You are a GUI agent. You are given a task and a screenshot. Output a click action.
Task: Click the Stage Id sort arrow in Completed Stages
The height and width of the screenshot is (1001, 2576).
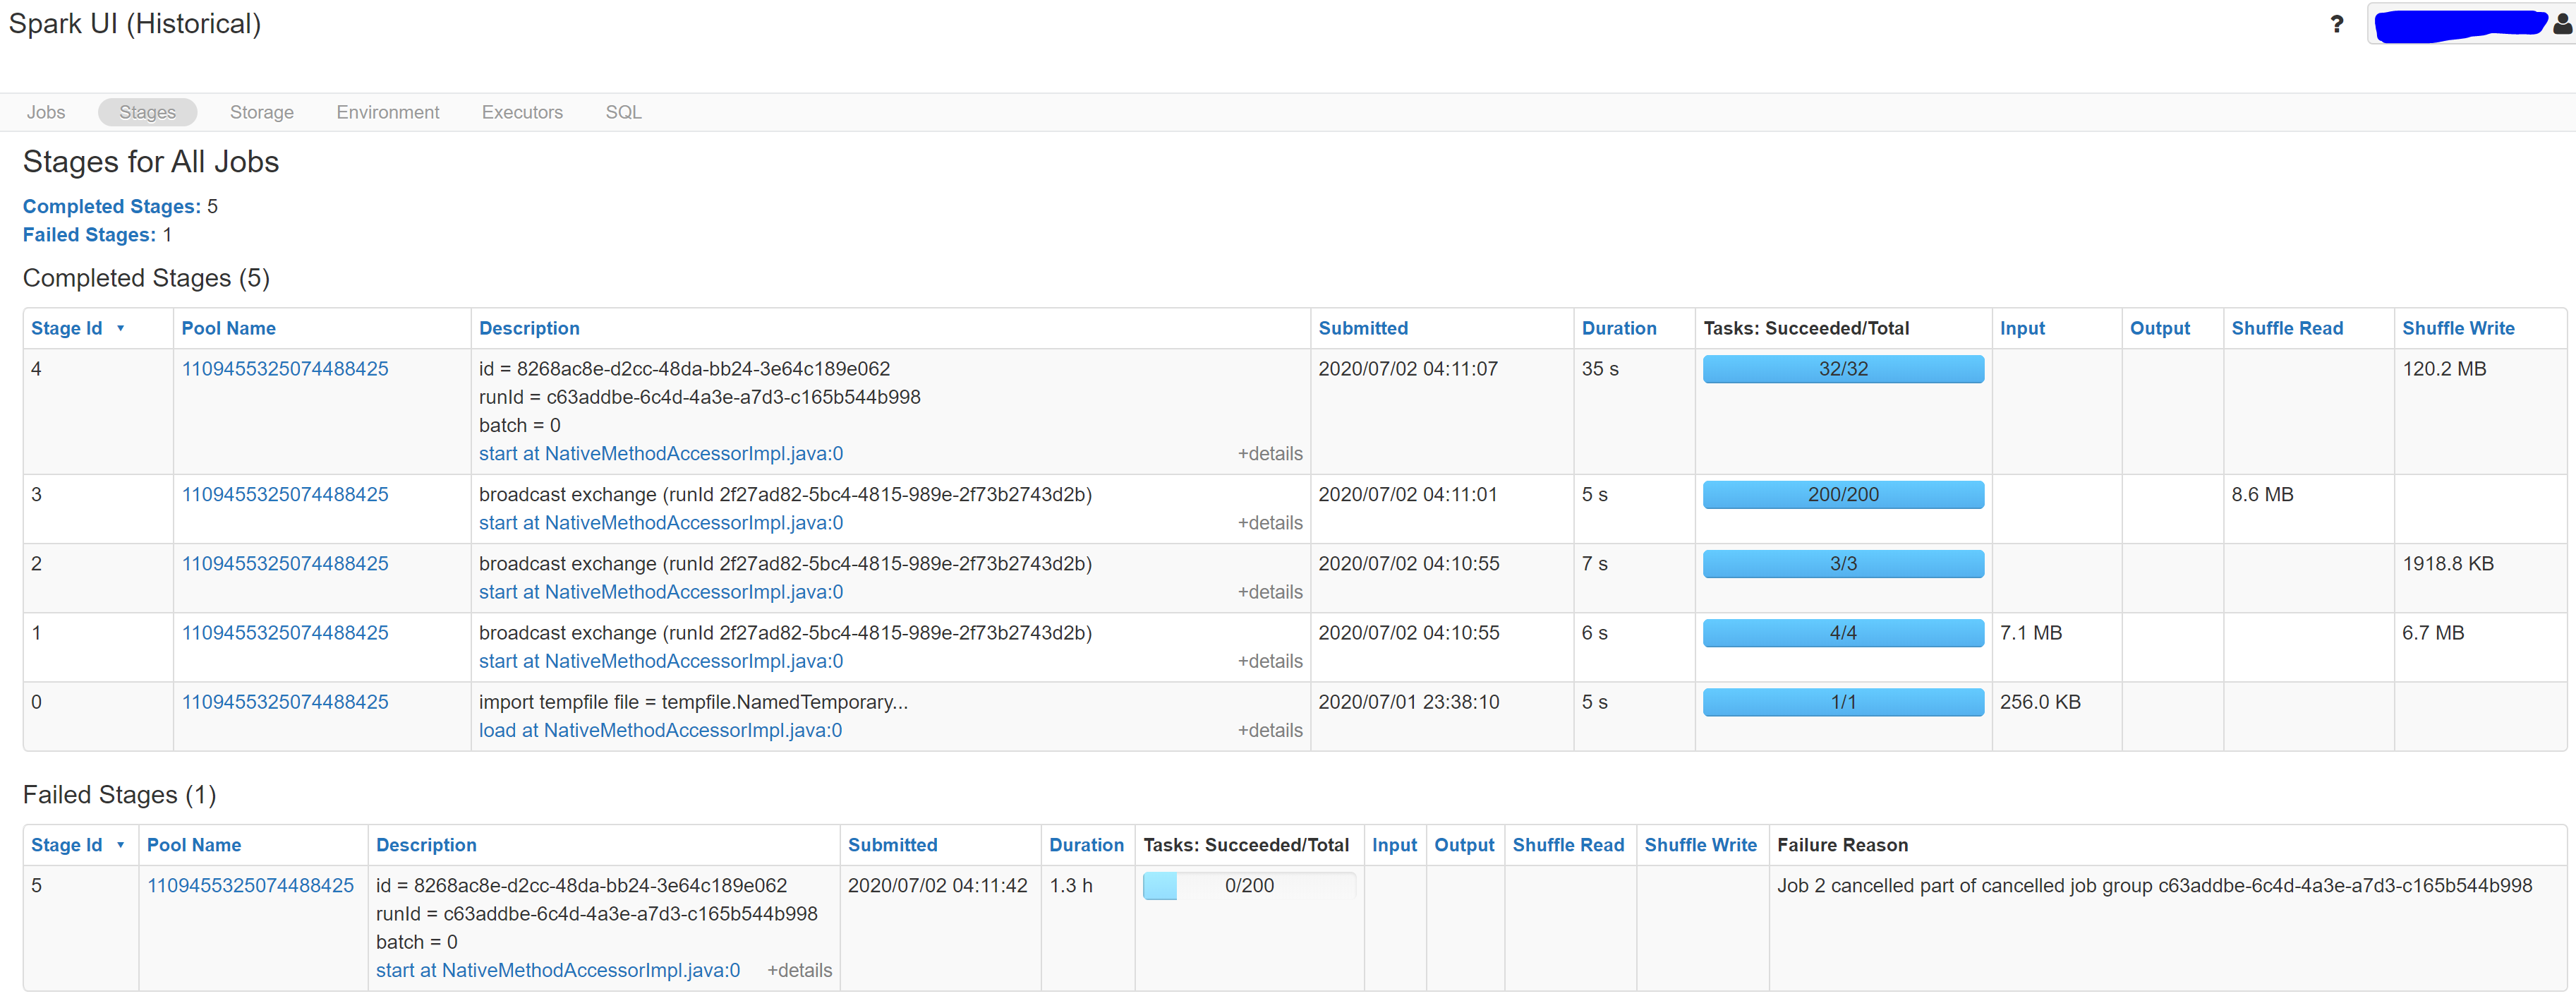(121, 328)
